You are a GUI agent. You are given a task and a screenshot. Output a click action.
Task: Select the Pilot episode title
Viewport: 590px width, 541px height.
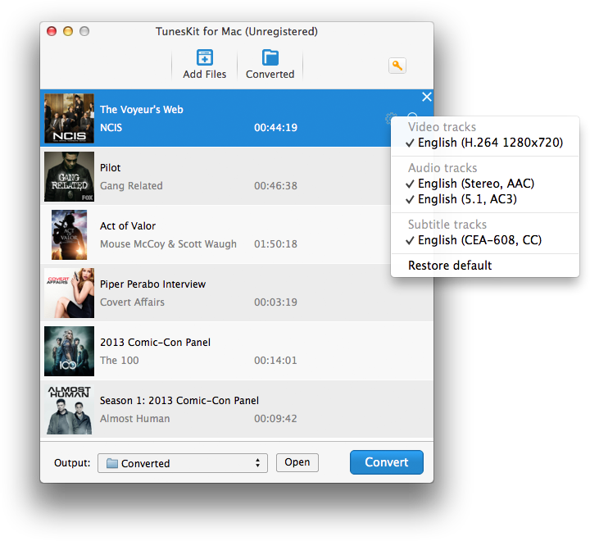click(111, 167)
